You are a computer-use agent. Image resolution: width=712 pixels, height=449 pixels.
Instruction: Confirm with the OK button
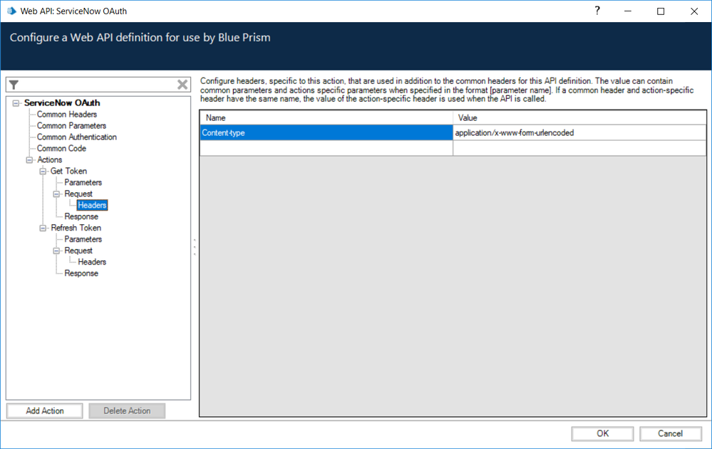[x=602, y=433]
